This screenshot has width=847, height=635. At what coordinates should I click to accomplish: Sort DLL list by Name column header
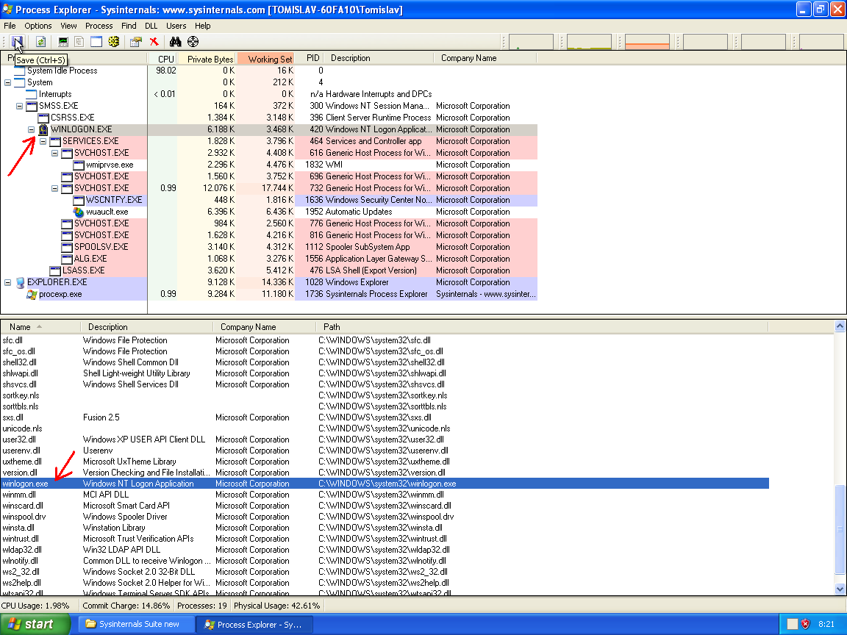[x=40, y=327]
